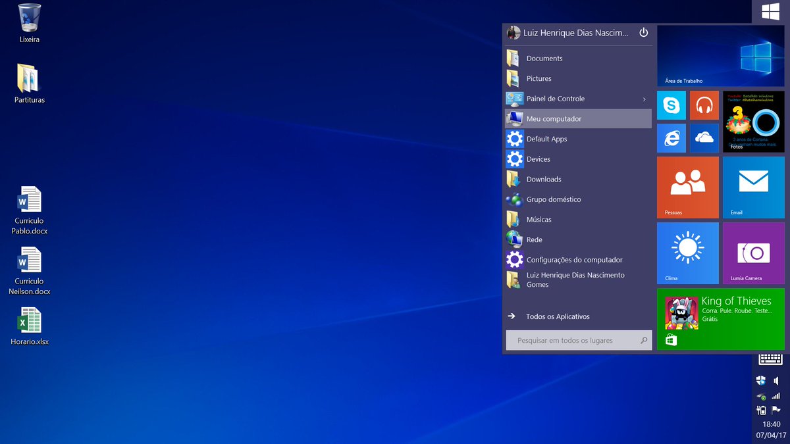Open the Rede network entry
790x444 pixels.
point(579,239)
